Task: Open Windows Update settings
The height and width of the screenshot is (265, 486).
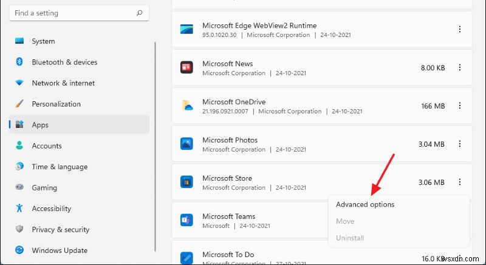Action: coord(60,250)
